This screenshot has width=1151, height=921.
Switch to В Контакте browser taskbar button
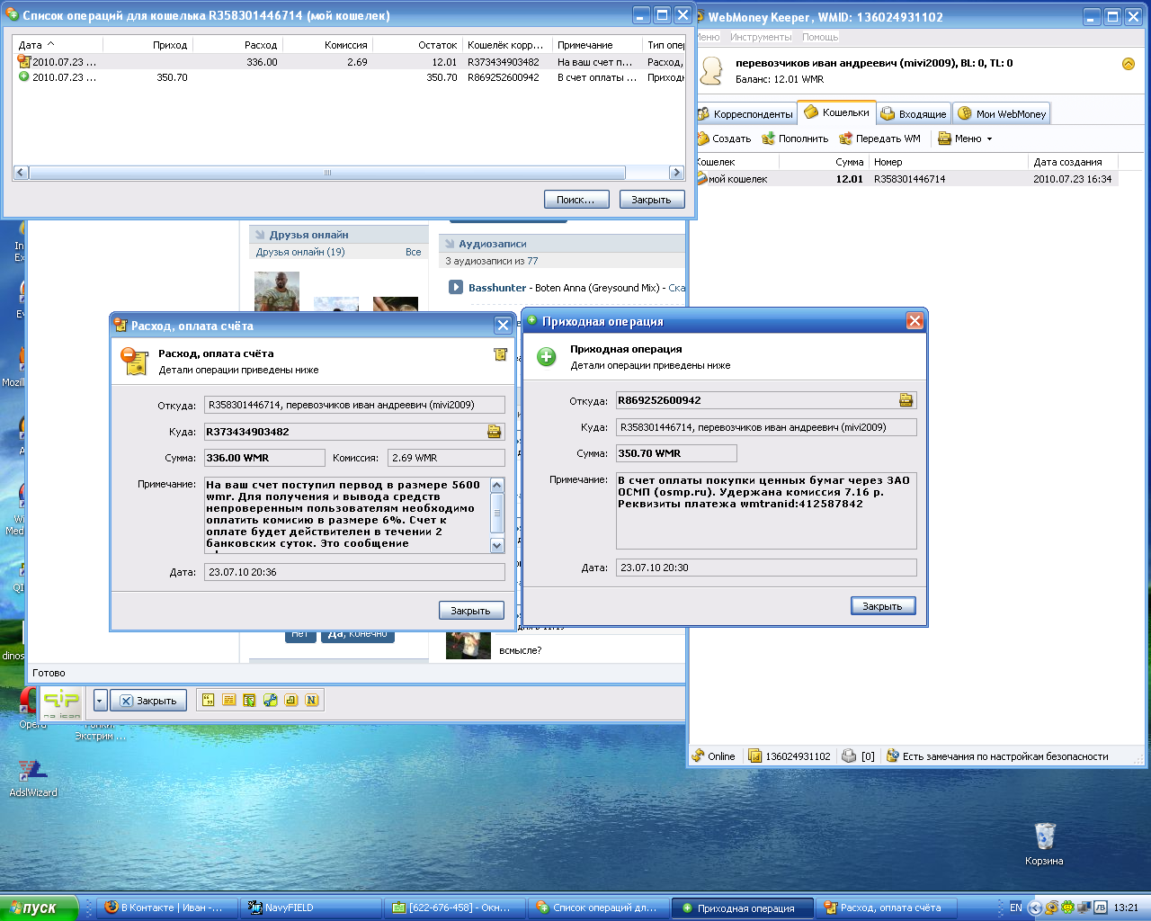tap(168, 908)
